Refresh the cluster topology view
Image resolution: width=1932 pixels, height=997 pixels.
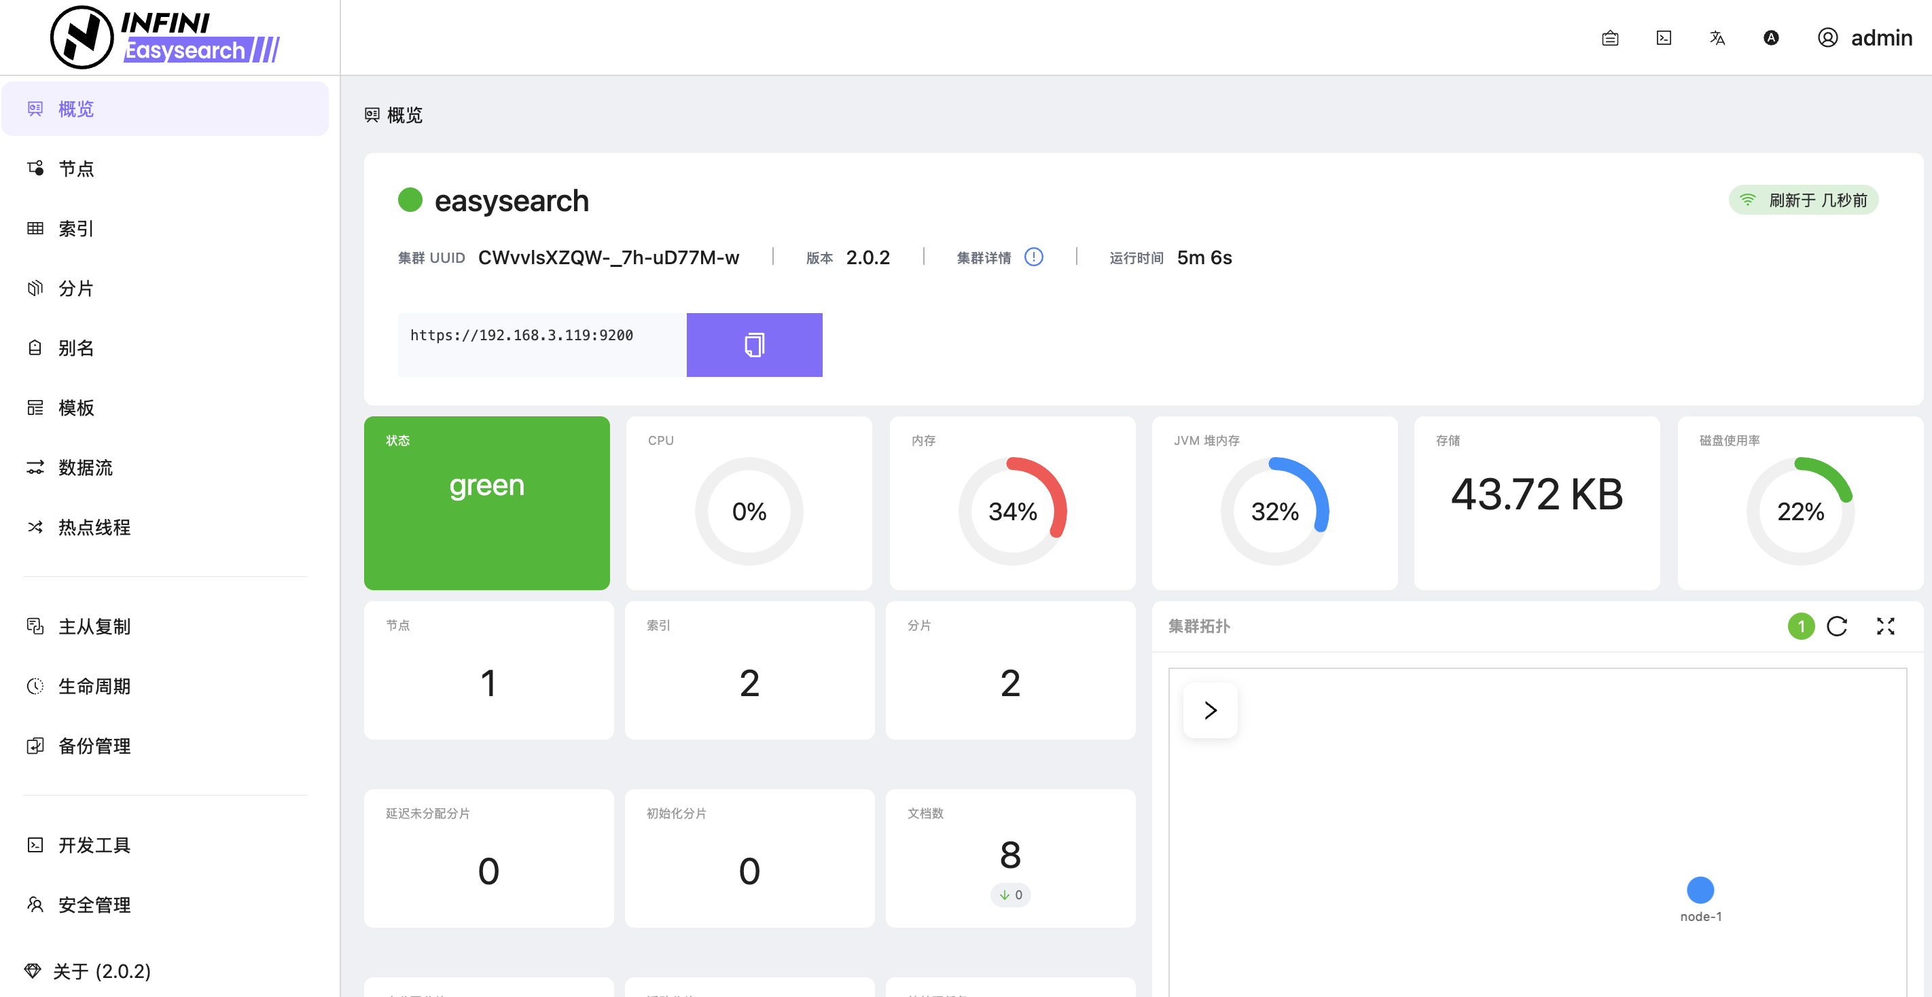(1837, 626)
